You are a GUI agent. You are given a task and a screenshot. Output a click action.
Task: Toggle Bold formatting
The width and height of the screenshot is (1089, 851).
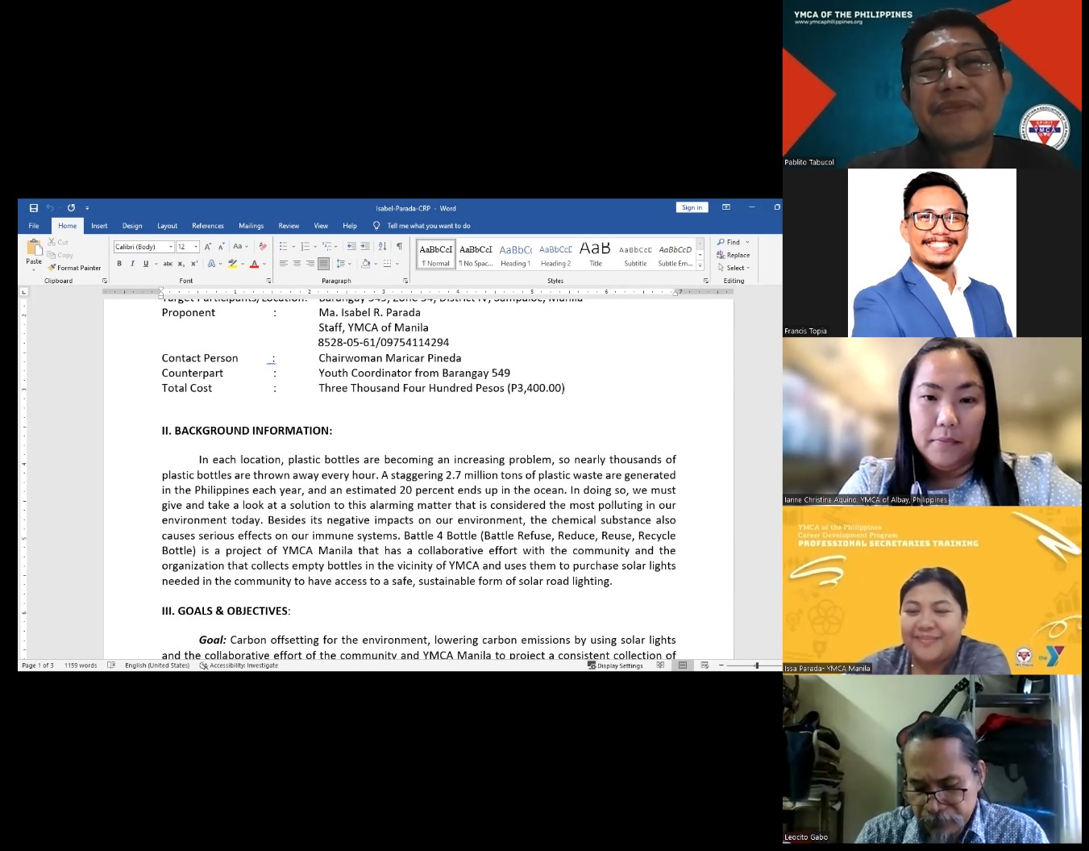(x=119, y=264)
